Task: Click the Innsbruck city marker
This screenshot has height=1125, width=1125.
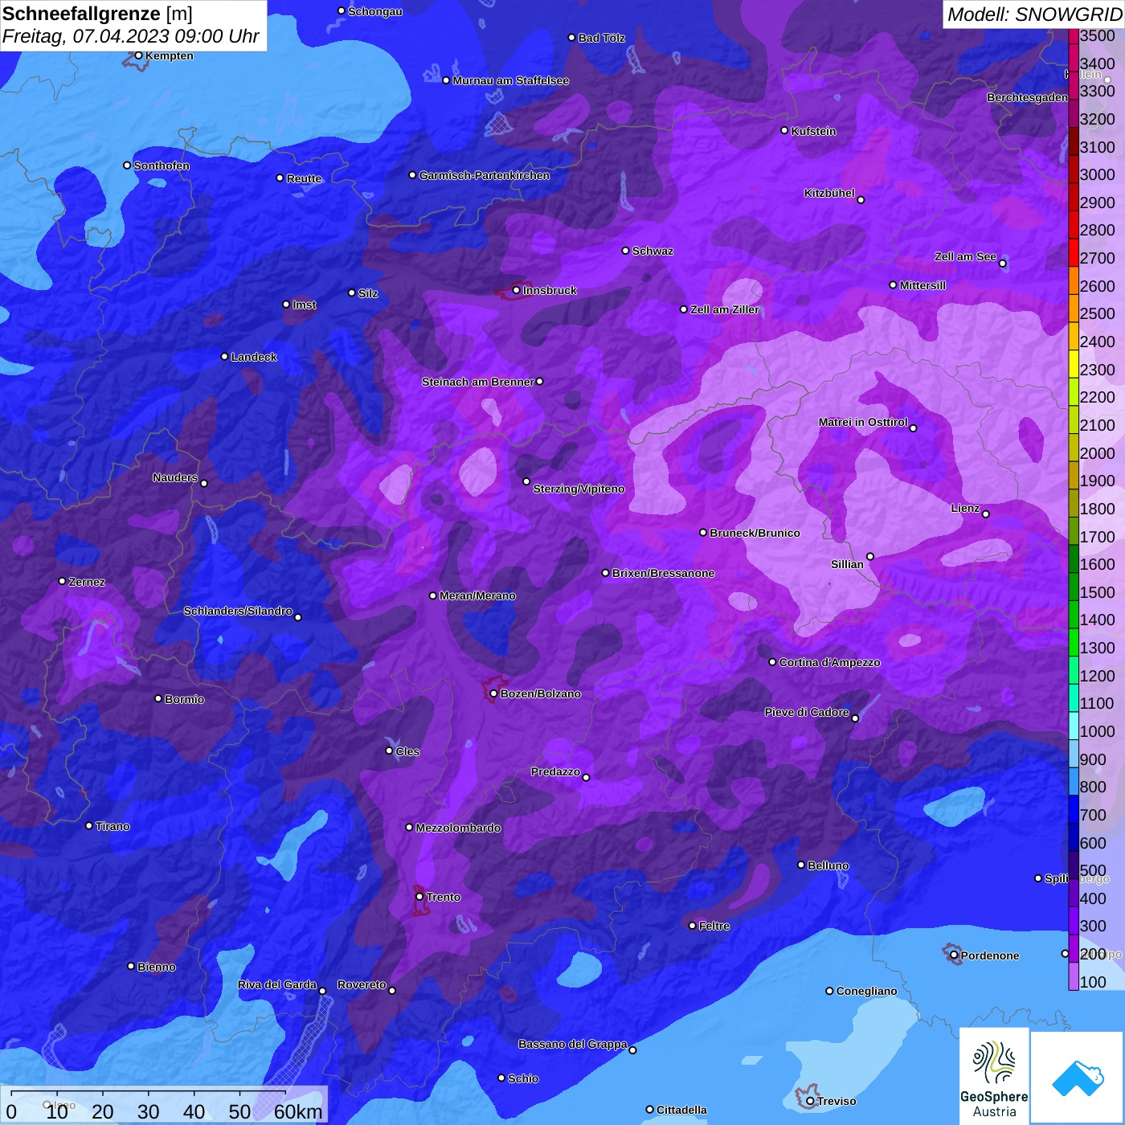Action: click(517, 290)
